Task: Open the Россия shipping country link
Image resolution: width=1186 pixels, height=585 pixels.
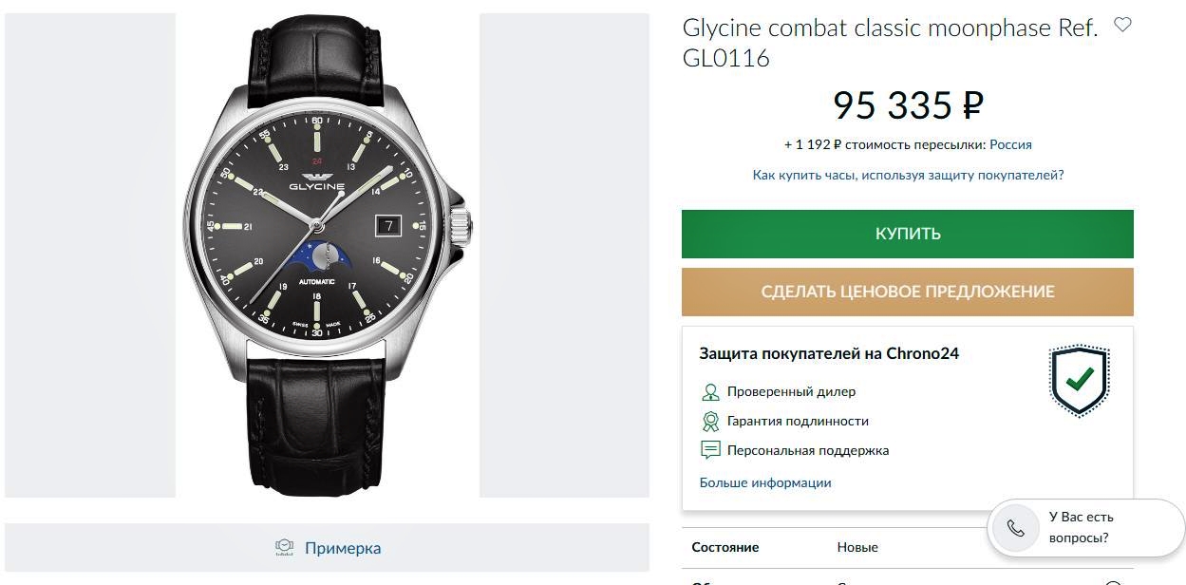Action: 1010,144
